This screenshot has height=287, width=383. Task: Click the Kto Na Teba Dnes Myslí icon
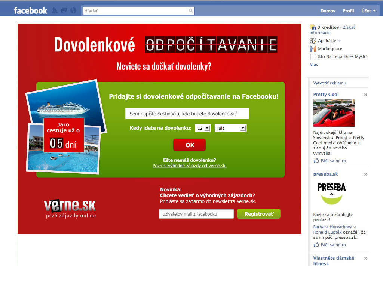pyautogui.click(x=313, y=56)
